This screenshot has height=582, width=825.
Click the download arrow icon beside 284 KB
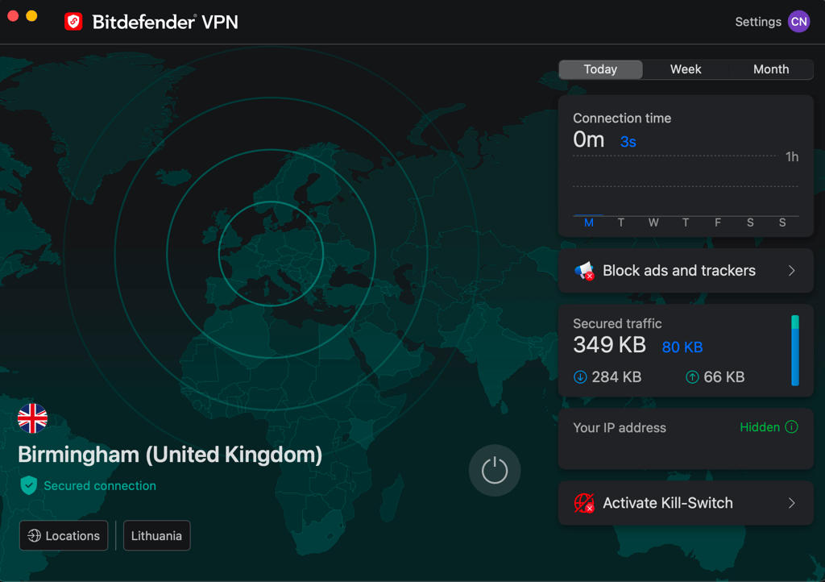(580, 376)
